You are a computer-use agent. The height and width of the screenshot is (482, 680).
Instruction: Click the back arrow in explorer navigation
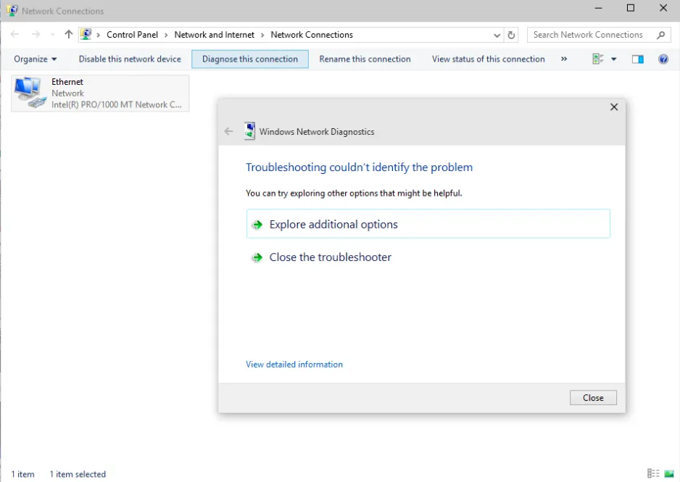click(15, 35)
